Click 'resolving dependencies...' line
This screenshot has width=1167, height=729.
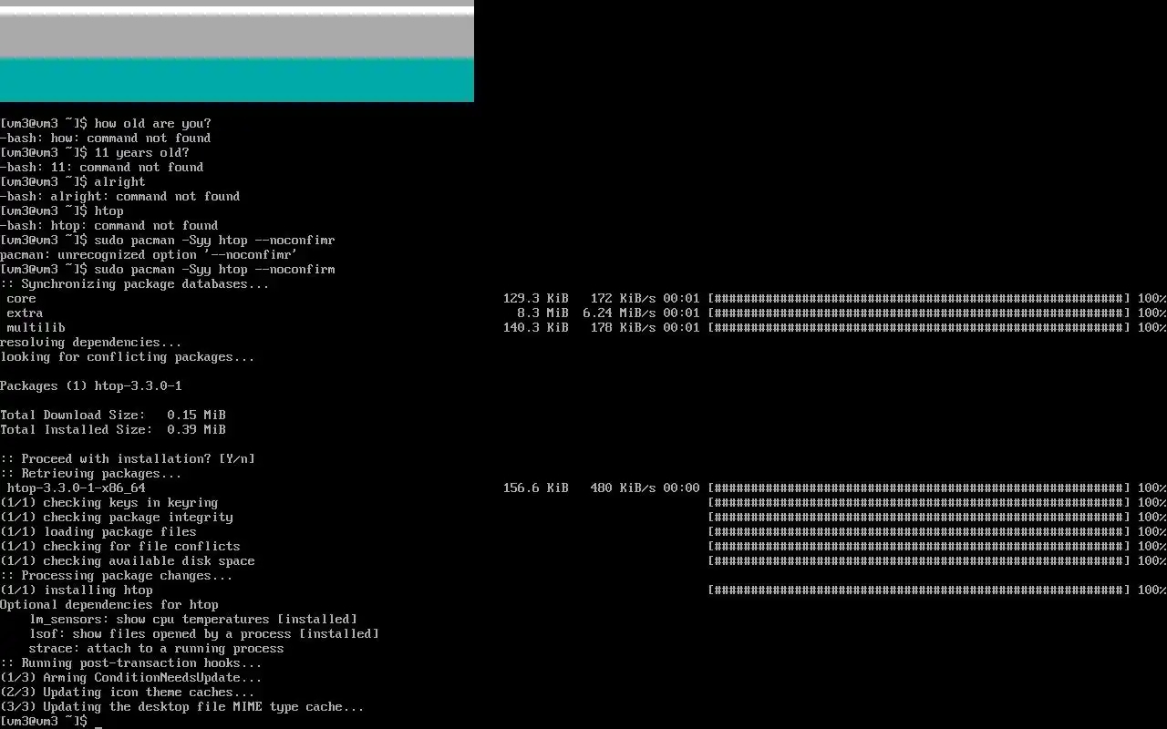point(91,343)
